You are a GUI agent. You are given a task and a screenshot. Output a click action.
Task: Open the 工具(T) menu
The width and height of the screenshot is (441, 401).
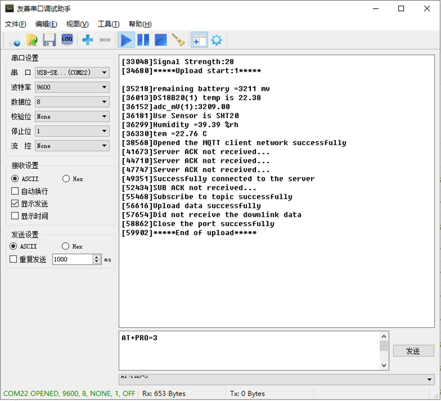point(109,24)
